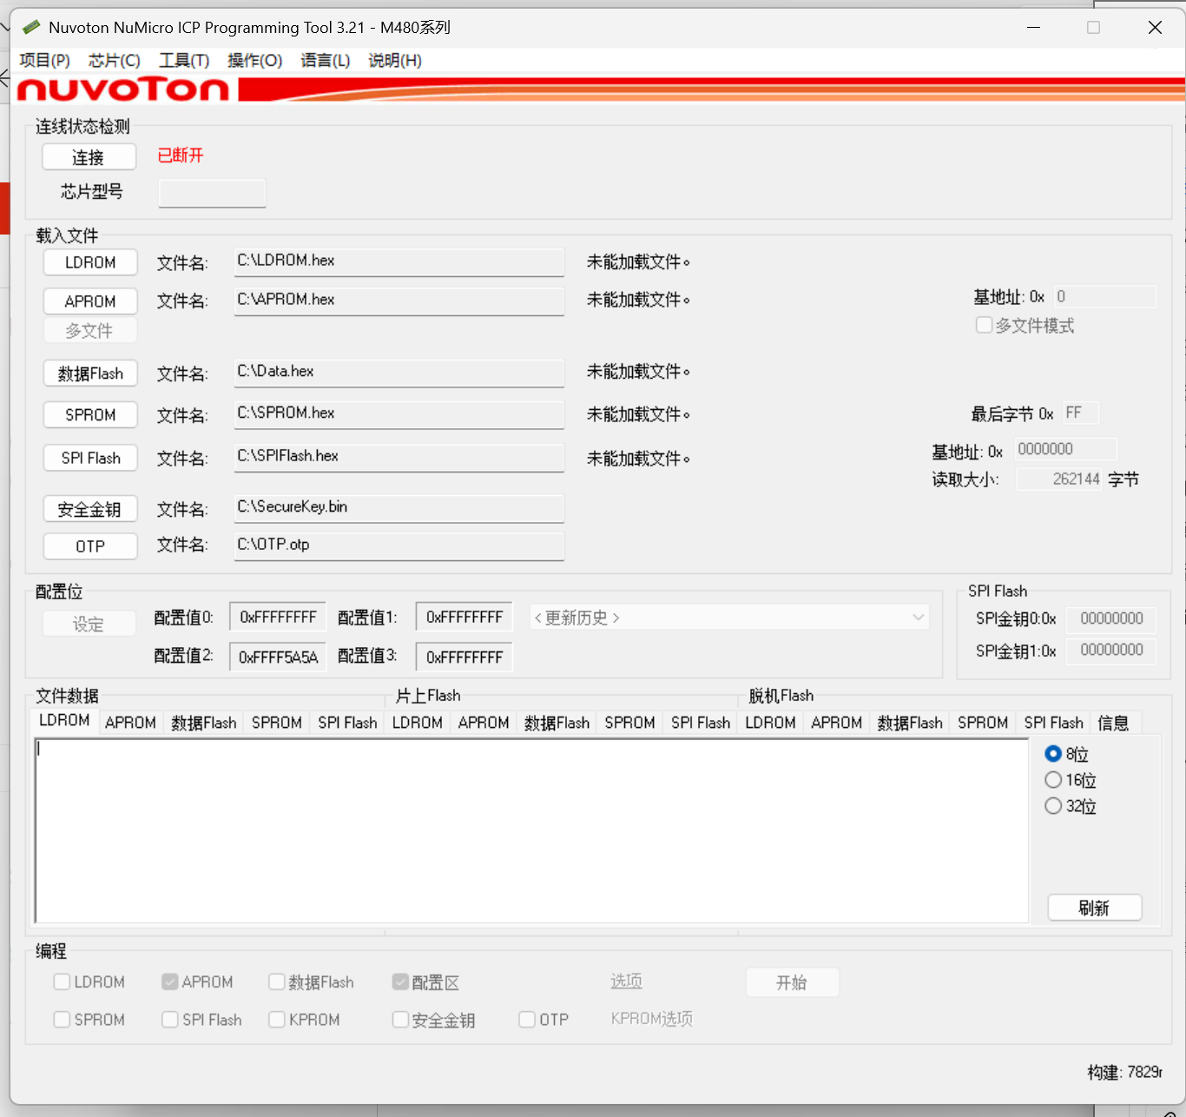The width and height of the screenshot is (1186, 1117).
Task: Select the 文件数据 SPI Flash tab
Action: point(347,723)
